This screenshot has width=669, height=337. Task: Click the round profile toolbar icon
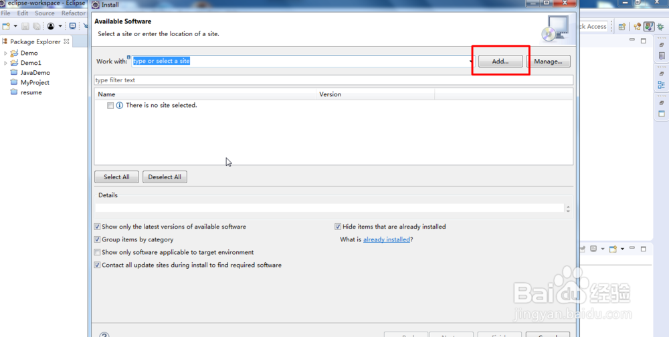51,27
